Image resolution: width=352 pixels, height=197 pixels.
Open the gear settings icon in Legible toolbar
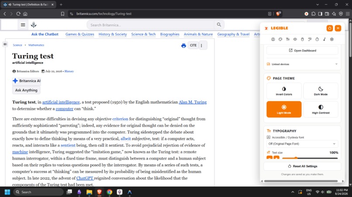click(x=332, y=39)
